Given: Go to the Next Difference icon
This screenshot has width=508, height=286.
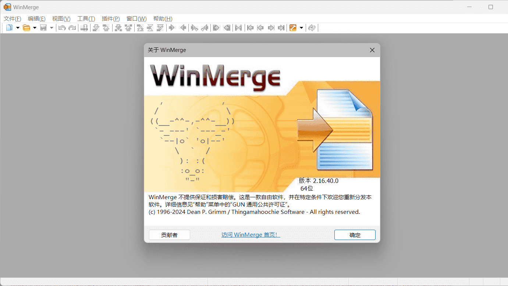Looking at the screenshot, I should (x=96, y=28).
